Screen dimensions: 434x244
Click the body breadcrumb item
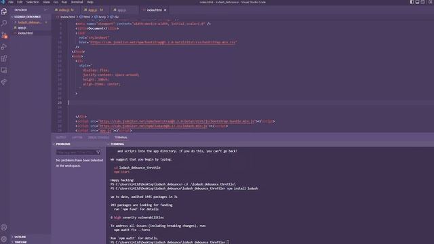click(102, 17)
